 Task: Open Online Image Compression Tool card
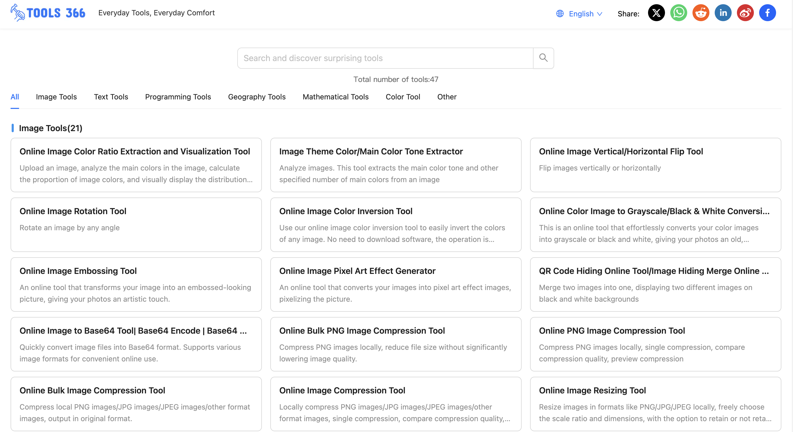tap(396, 404)
